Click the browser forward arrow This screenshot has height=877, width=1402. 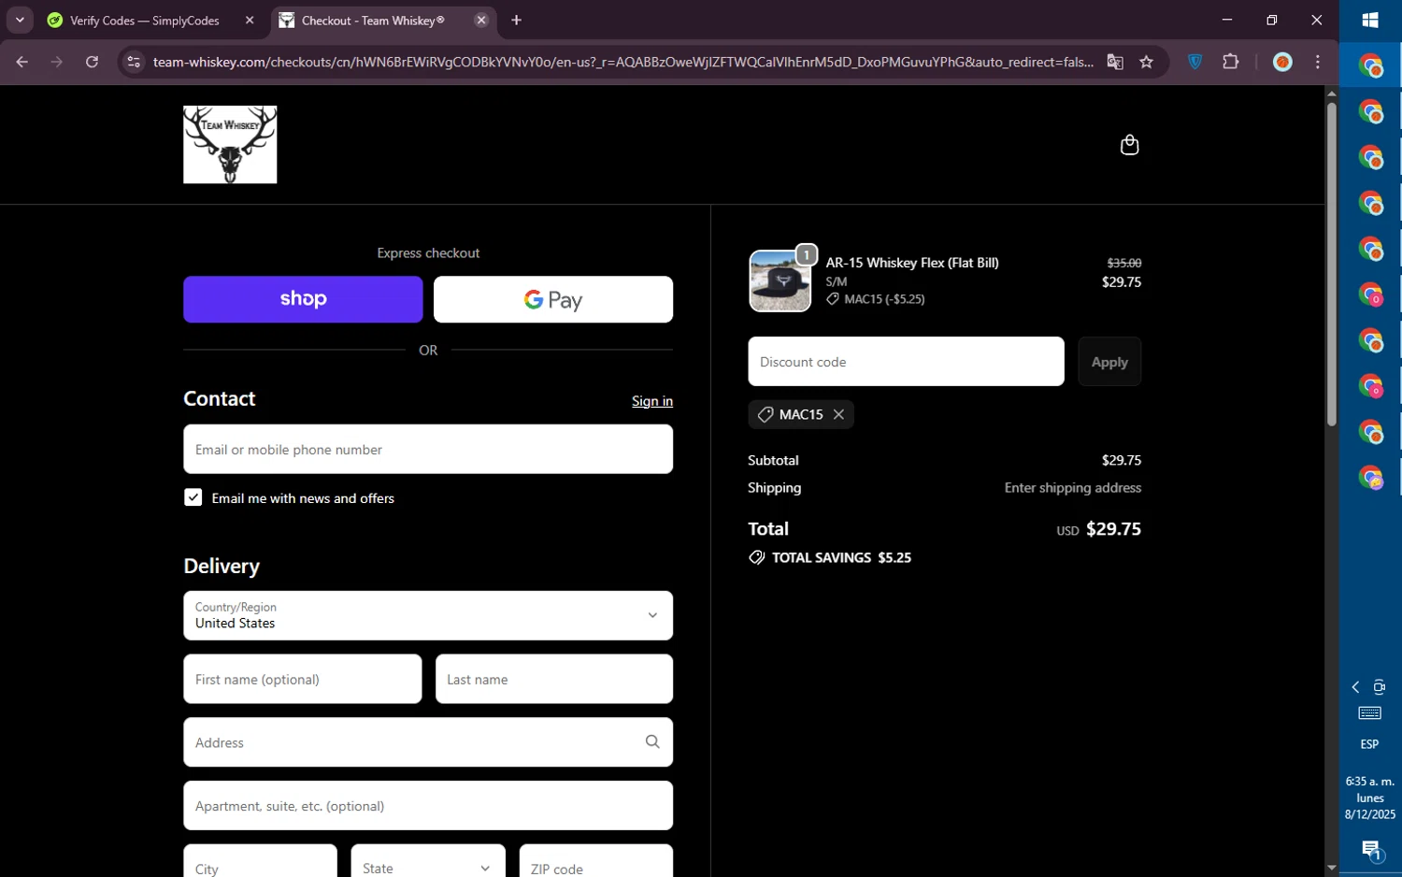point(57,62)
